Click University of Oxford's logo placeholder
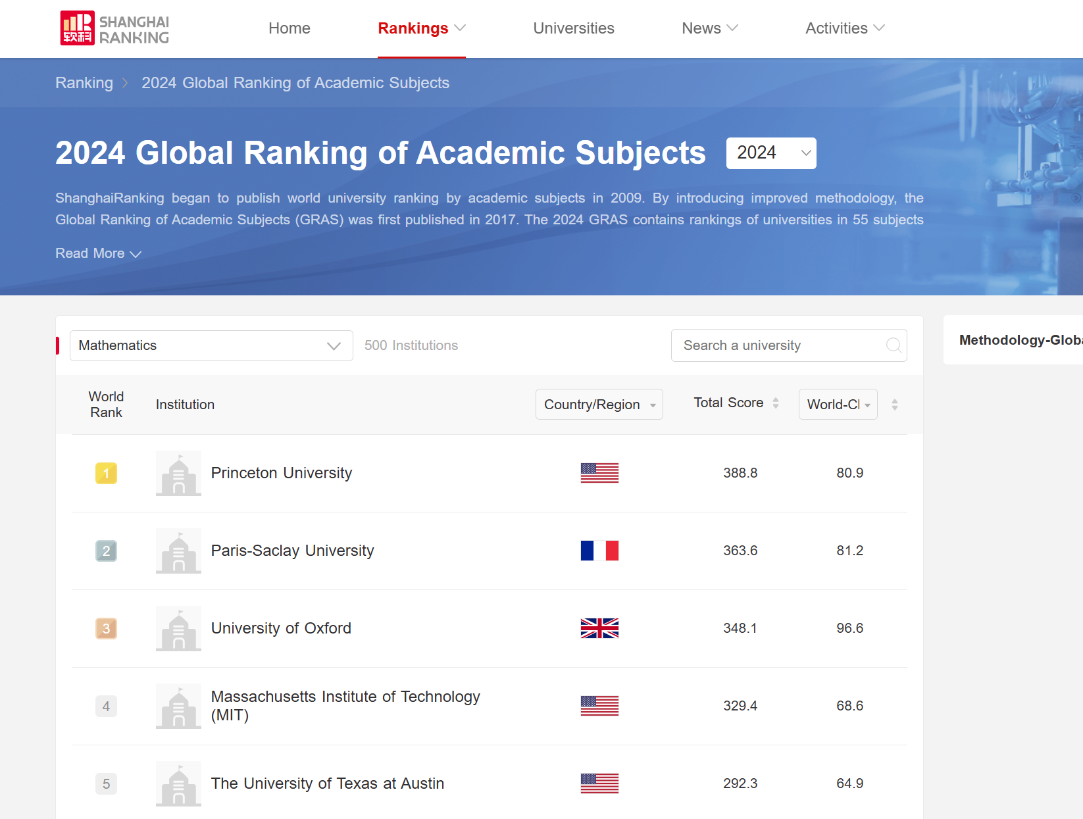The image size is (1083, 819). coord(178,628)
